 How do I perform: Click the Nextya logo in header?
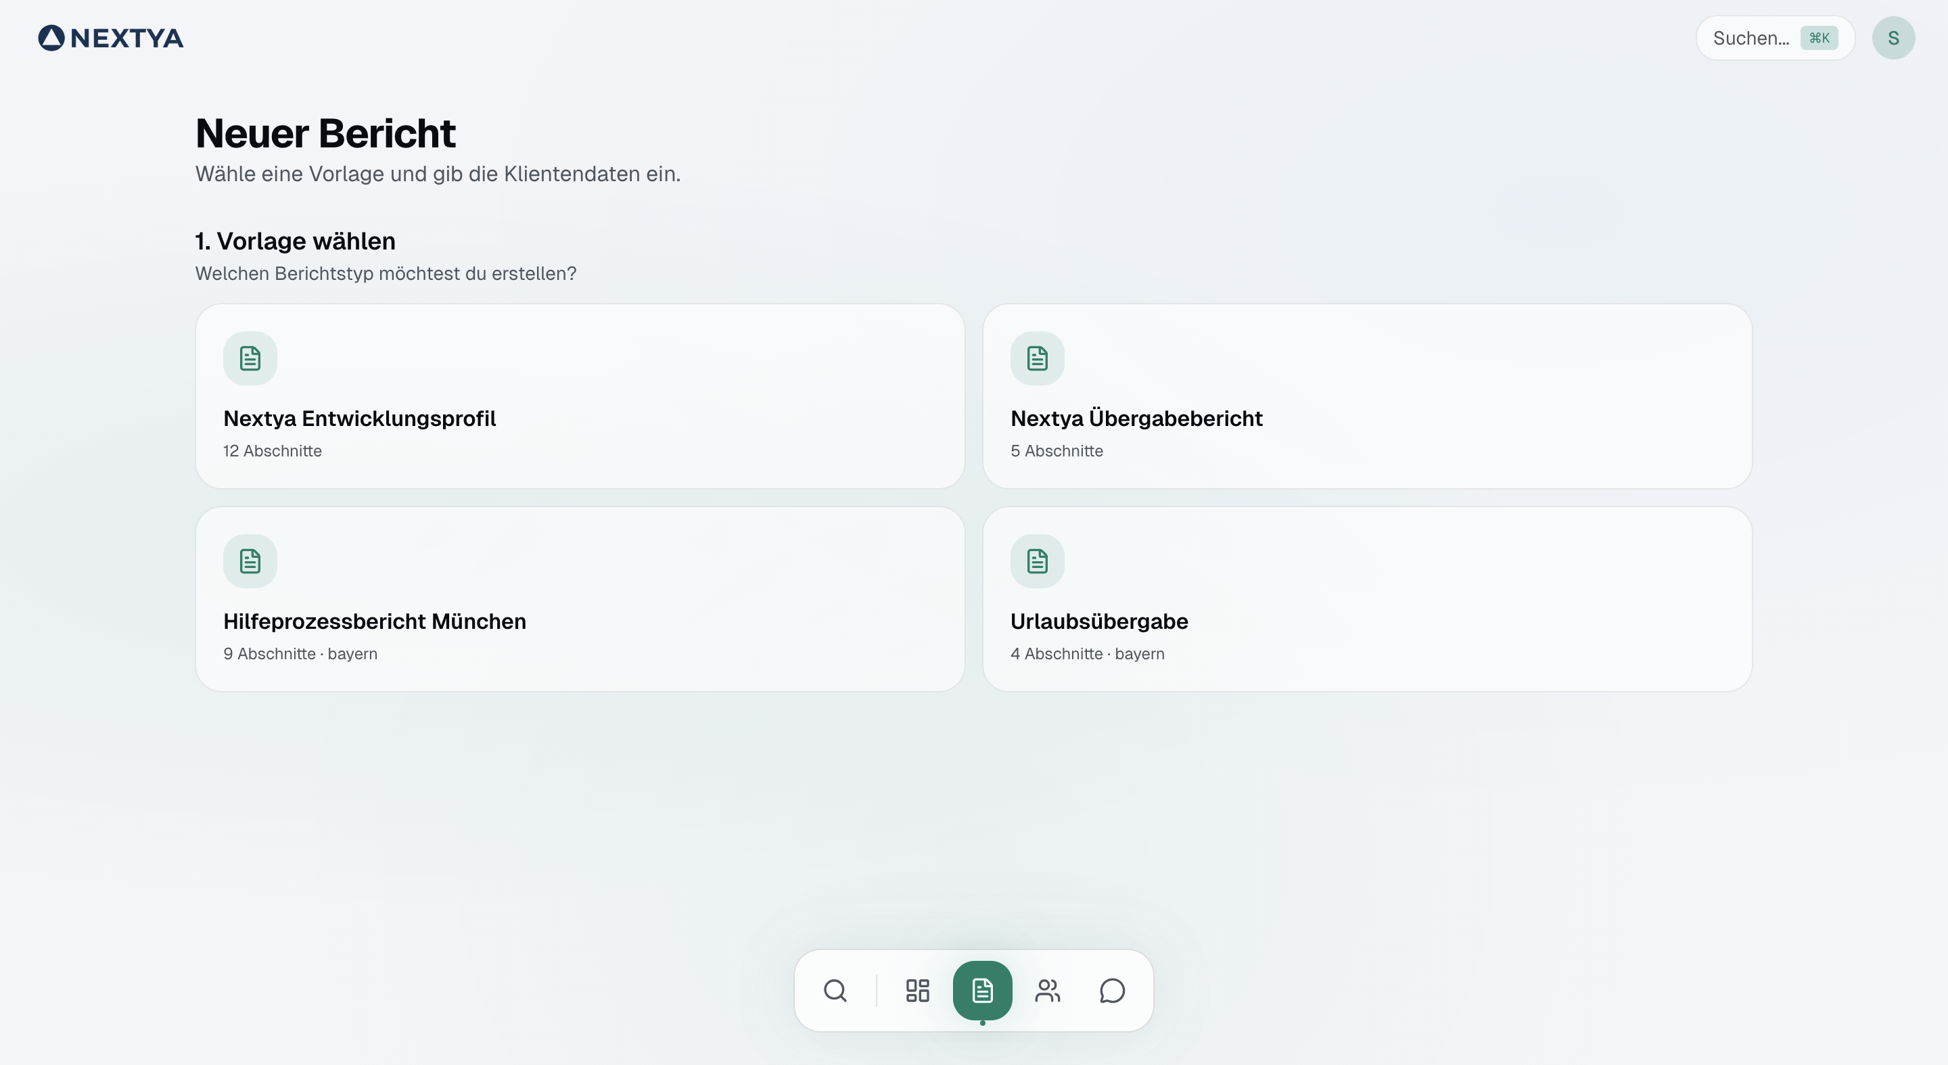coord(111,38)
